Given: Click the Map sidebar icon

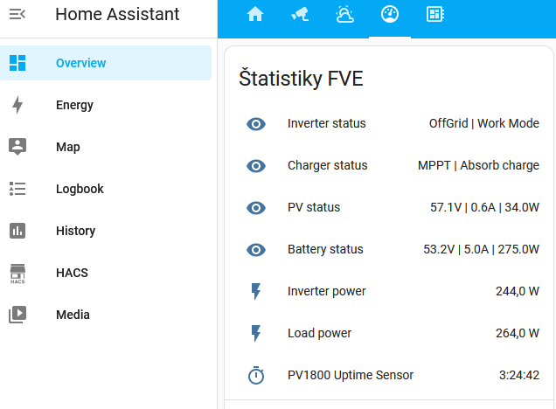Looking at the screenshot, I should [17, 147].
